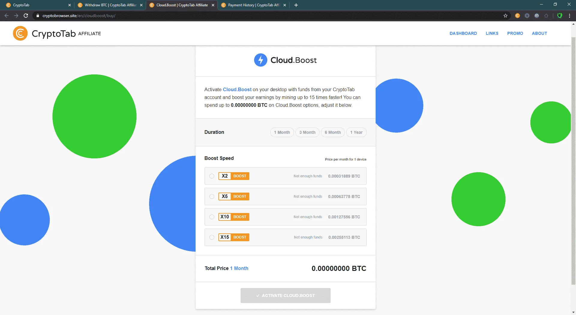Image resolution: width=576 pixels, height=315 pixels.
Task: Click the browser forward arrow
Action: coord(16,16)
